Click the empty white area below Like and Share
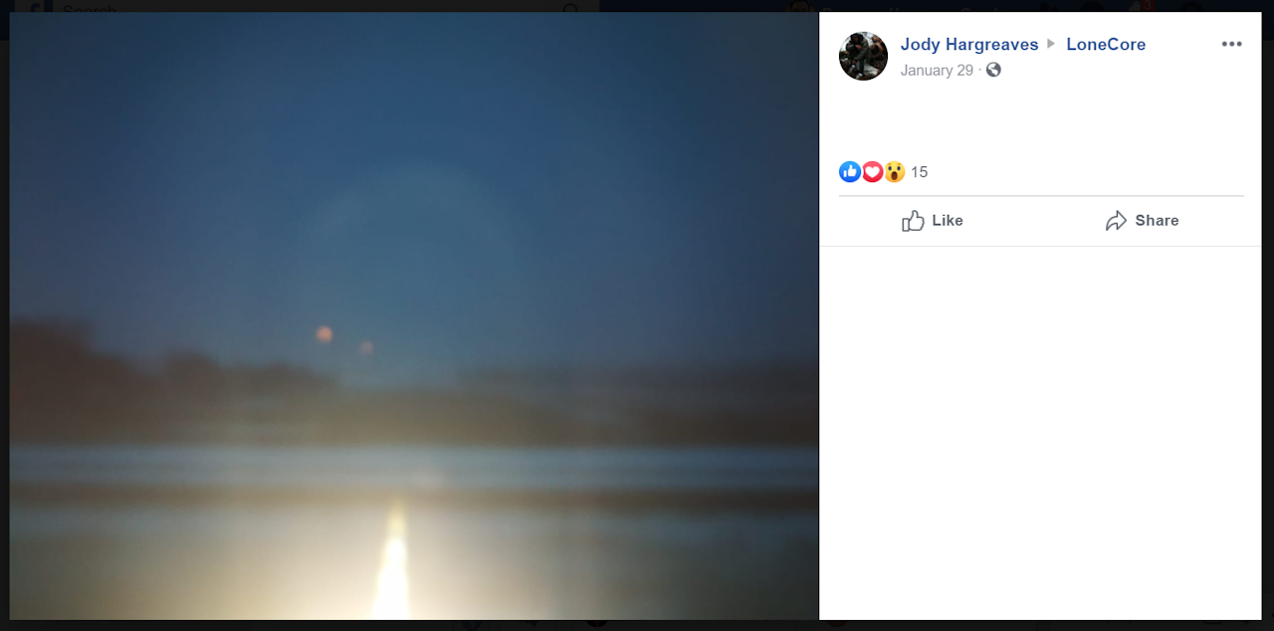 click(x=1040, y=428)
